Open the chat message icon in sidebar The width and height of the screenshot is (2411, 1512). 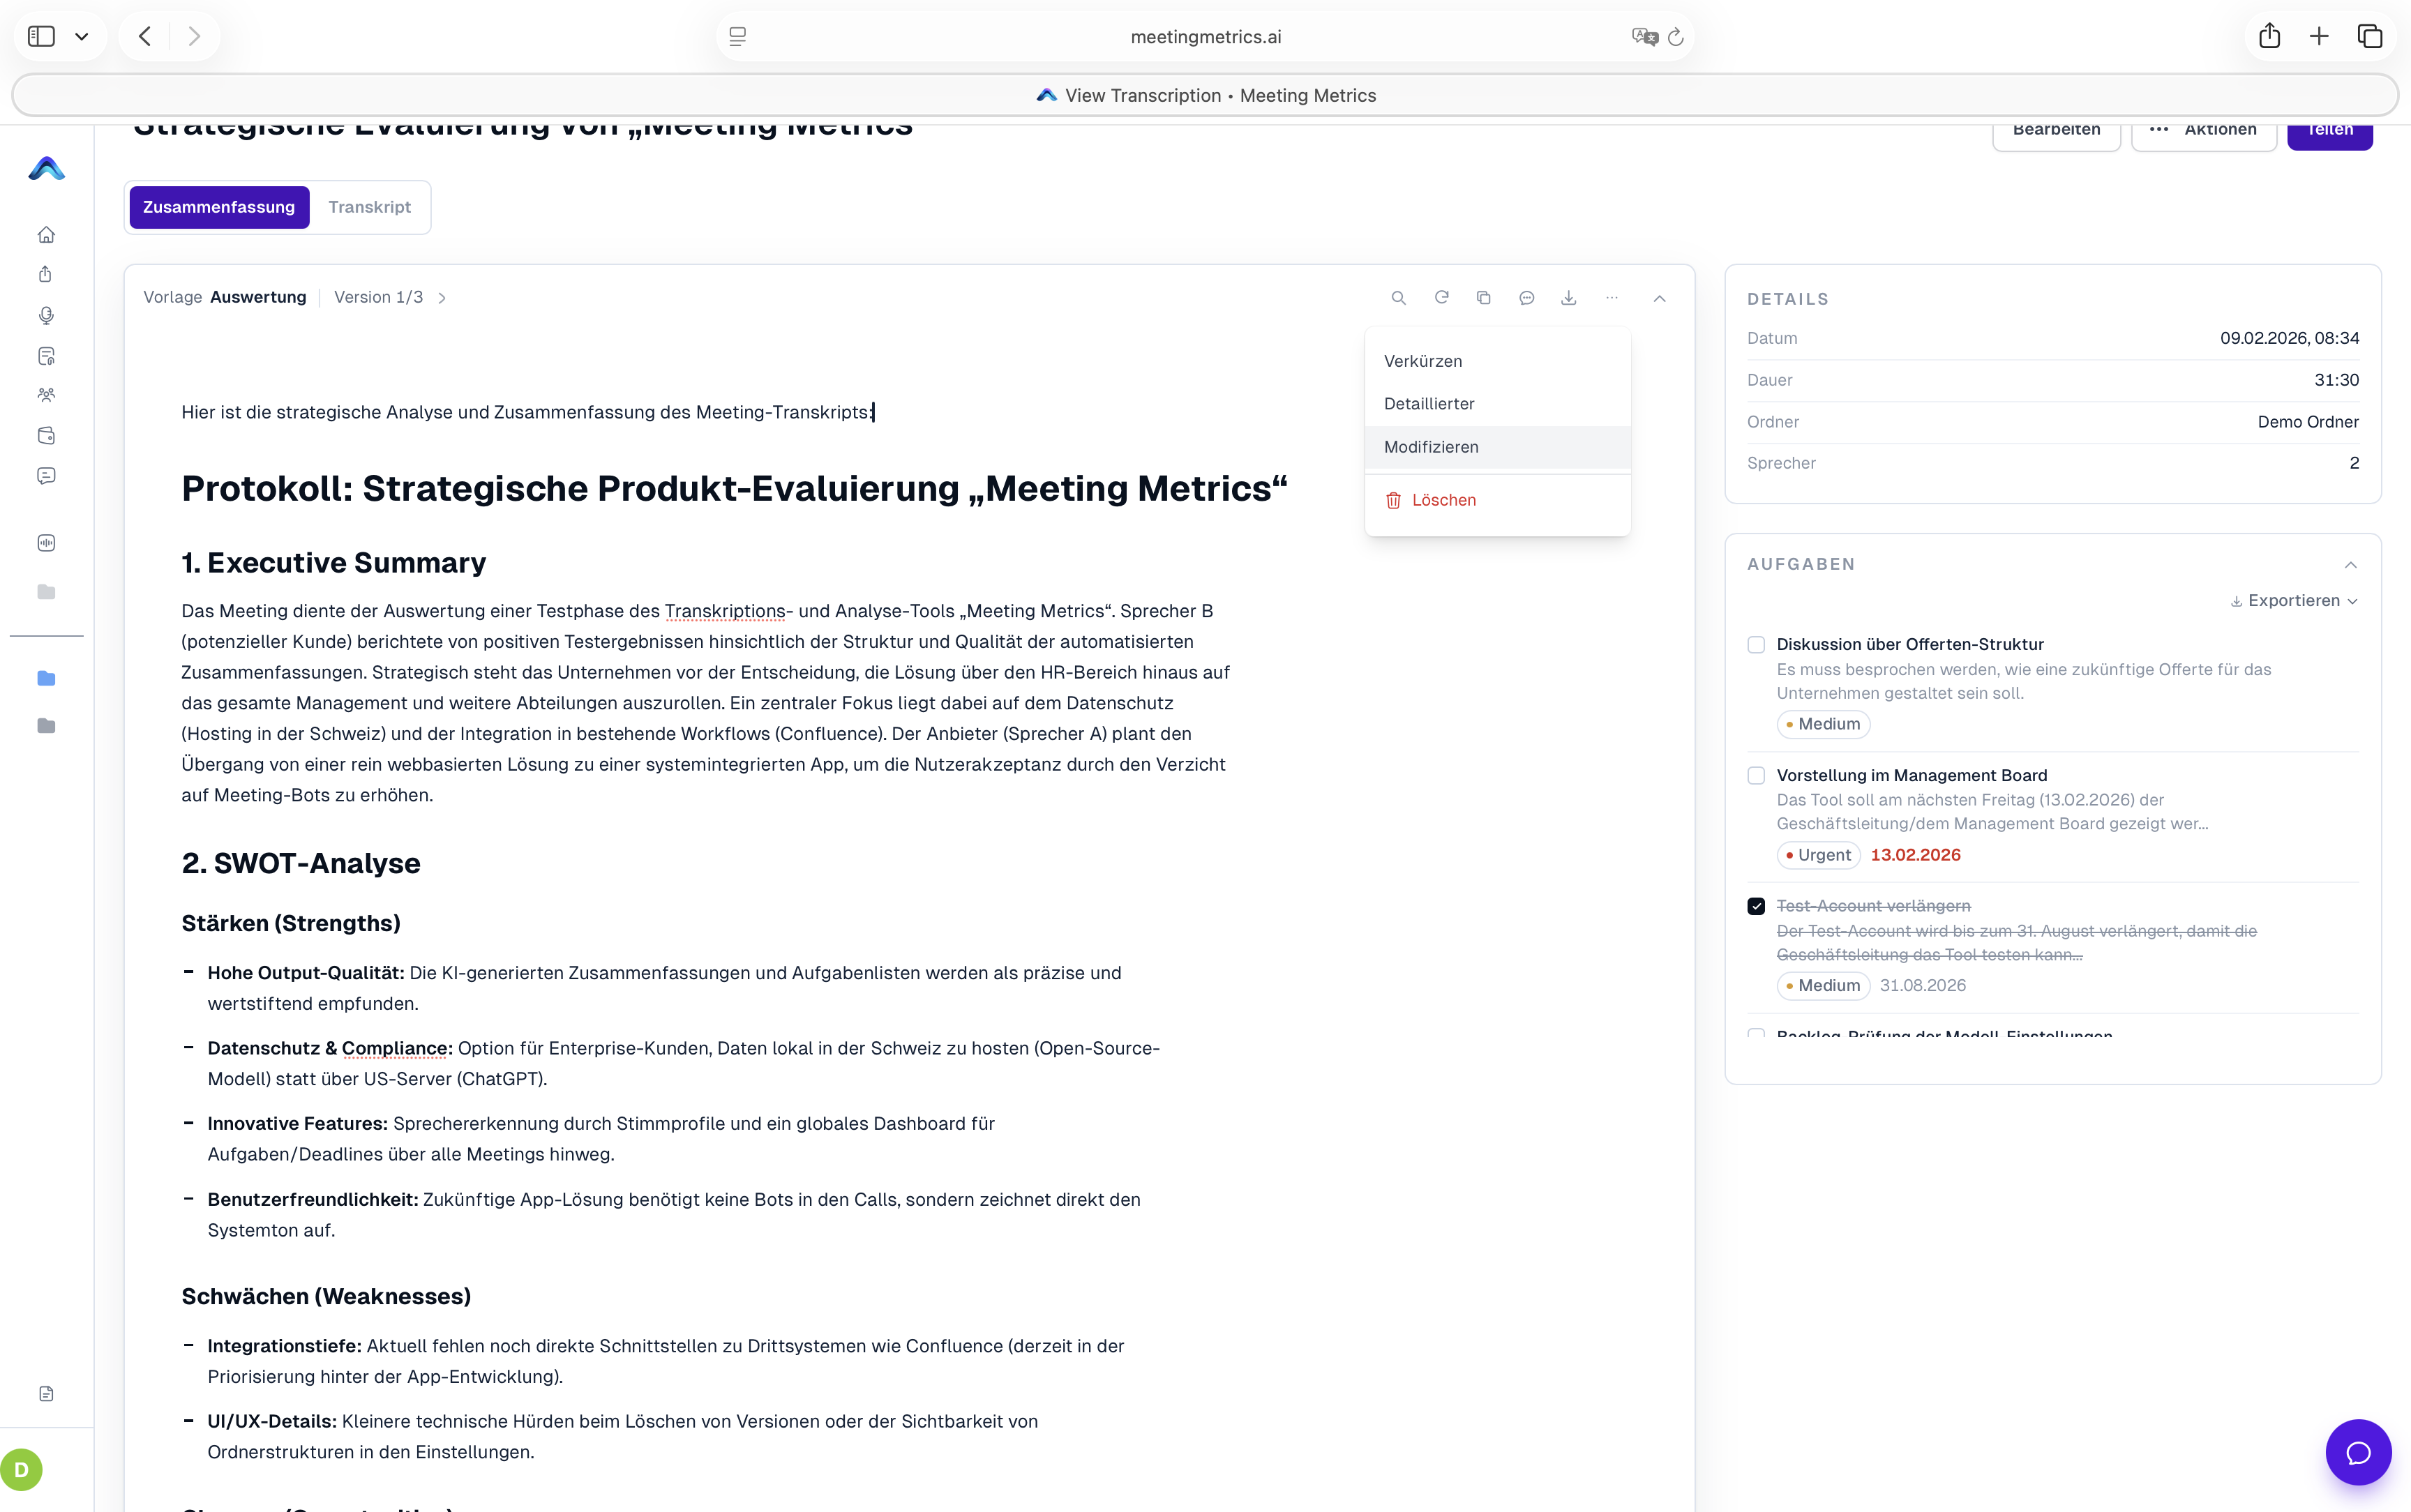46,476
